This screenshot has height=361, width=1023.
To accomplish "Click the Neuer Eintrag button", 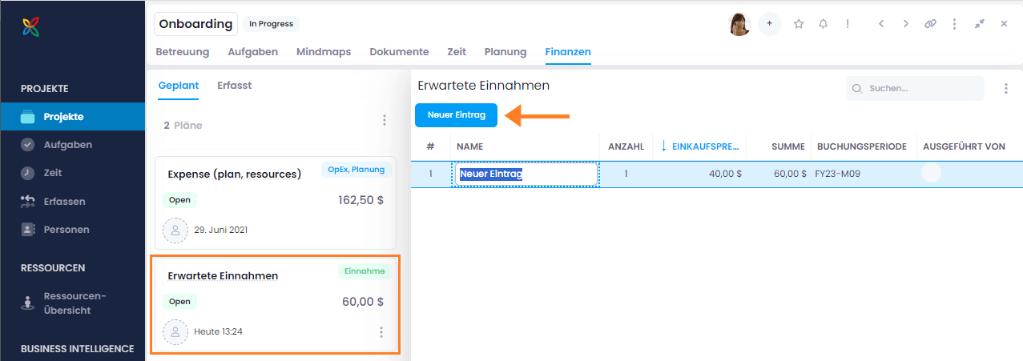I will pyautogui.click(x=457, y=115).
